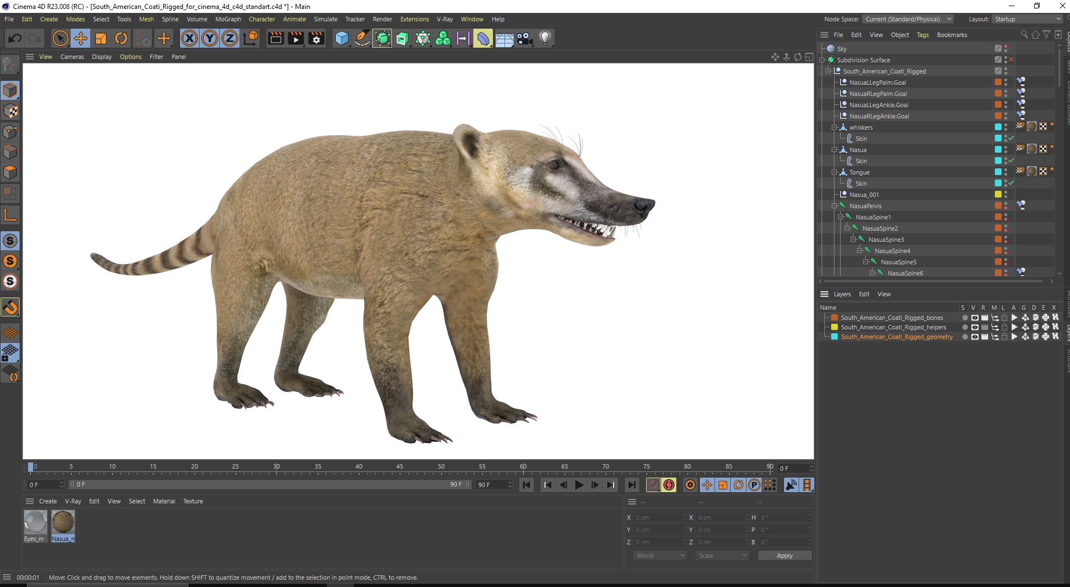Collapse the Subdivision Surface hierarchy

click(x=822, y=60)
